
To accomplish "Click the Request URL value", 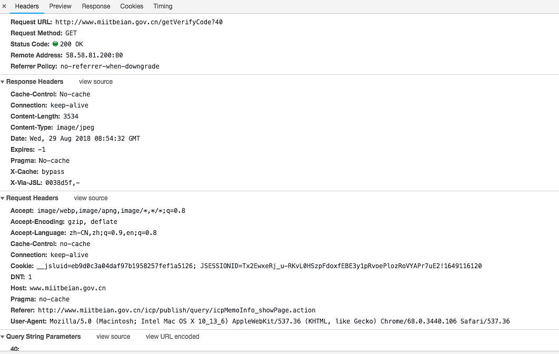I will pyautogui.click(x=139, y=22).
